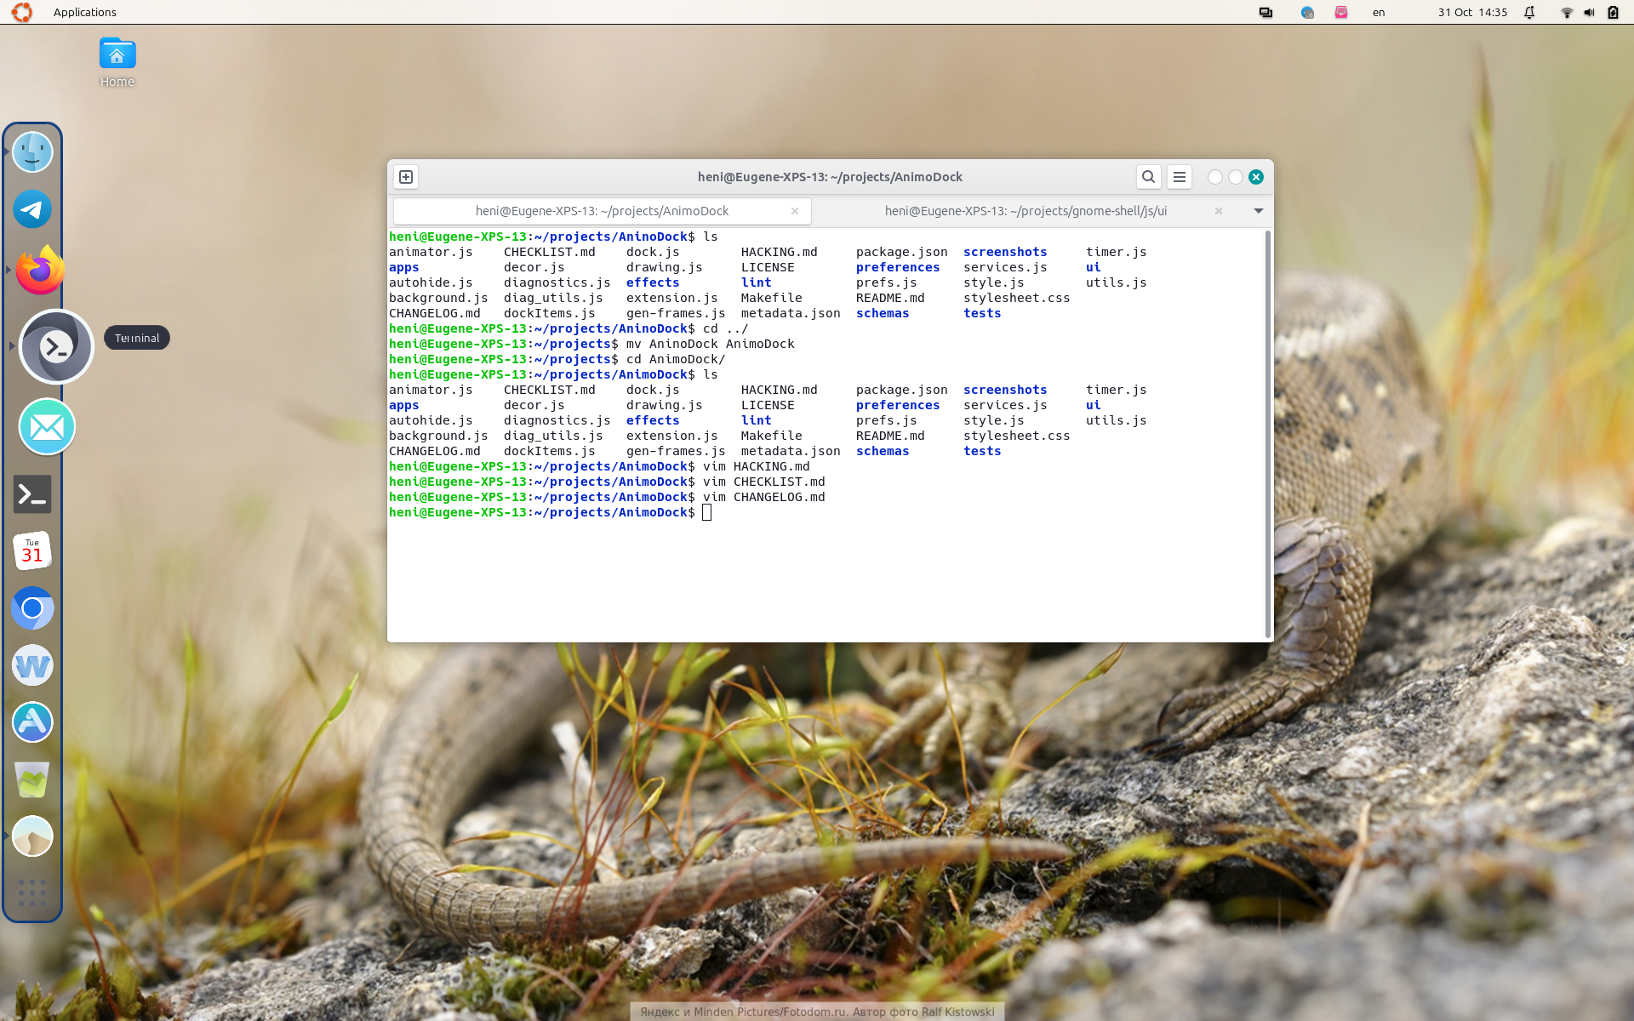The height and width of the screenshot is (1021, 1634).
Task: Open Firefox from the dock
Action: [39, 271]
